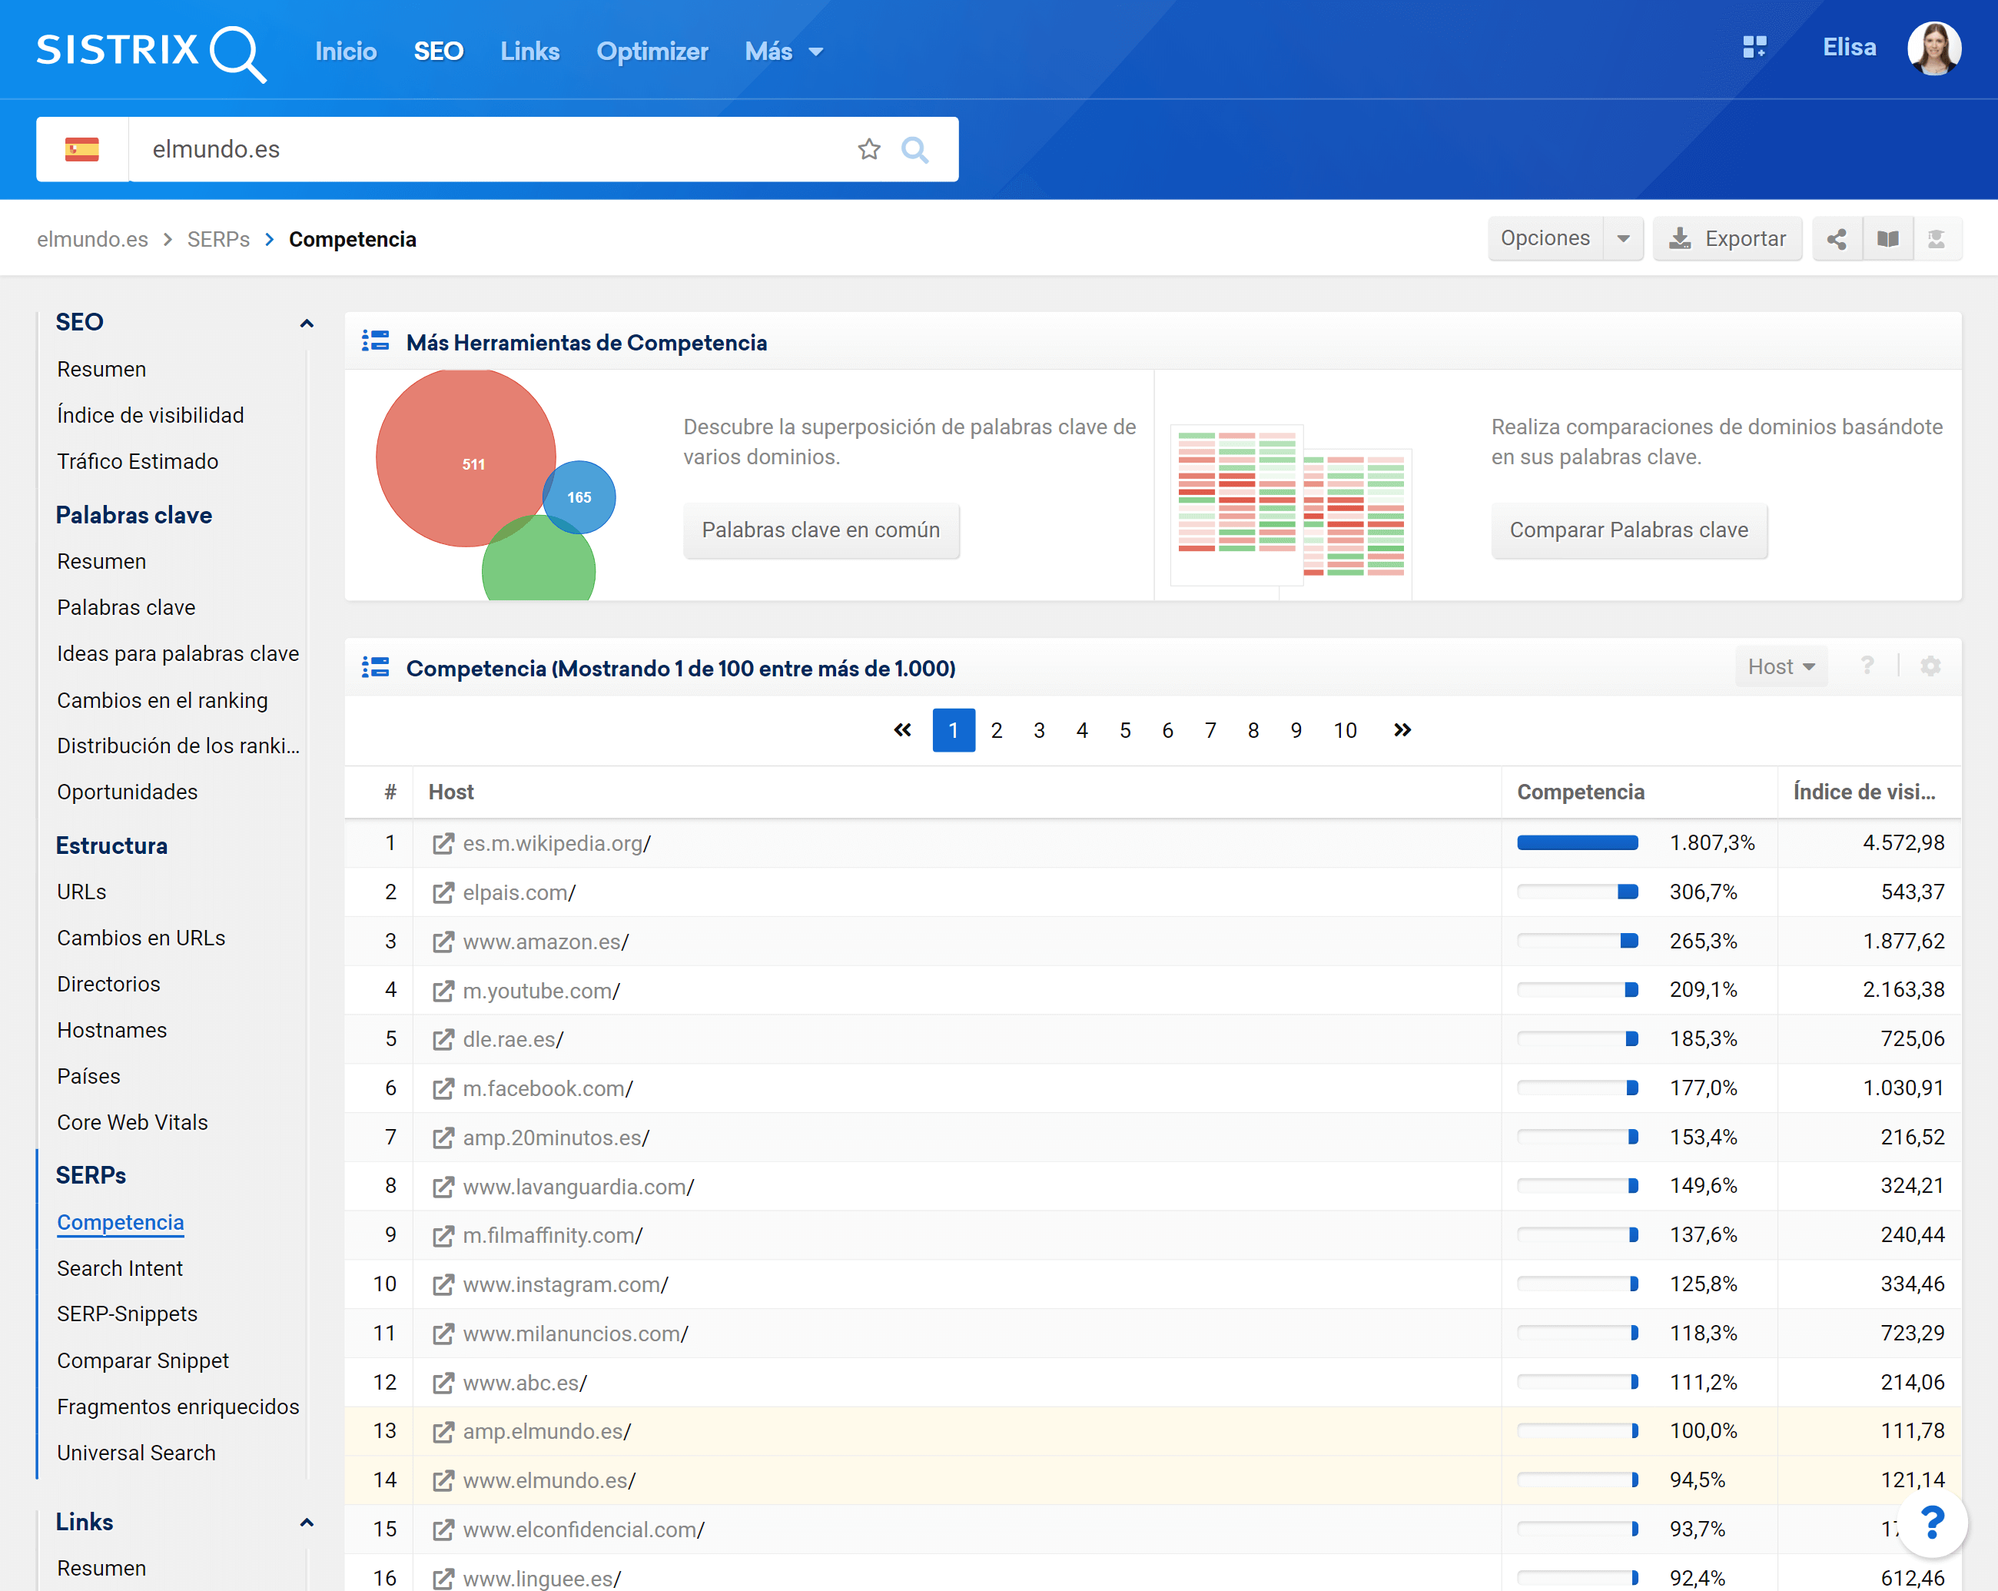Screen dimensions: 1998x1591
Task: Open the handbook book icon
Action: click(x=1887, y=239)
